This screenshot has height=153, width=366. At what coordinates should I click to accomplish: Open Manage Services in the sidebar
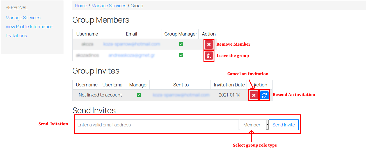(23, 18)
